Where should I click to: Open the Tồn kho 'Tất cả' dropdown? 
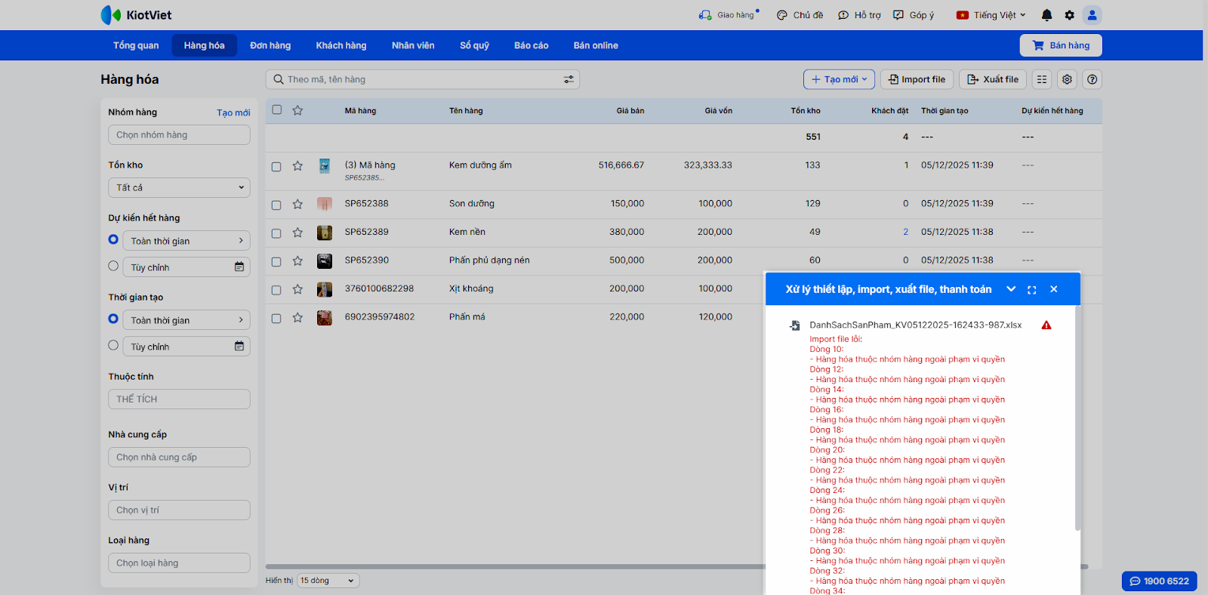179,187
